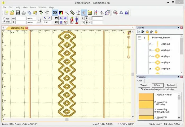Switch to the Color properties tab
Image resolution: width=185 pixels, height=127 pixels.
(x=140, y=81)
